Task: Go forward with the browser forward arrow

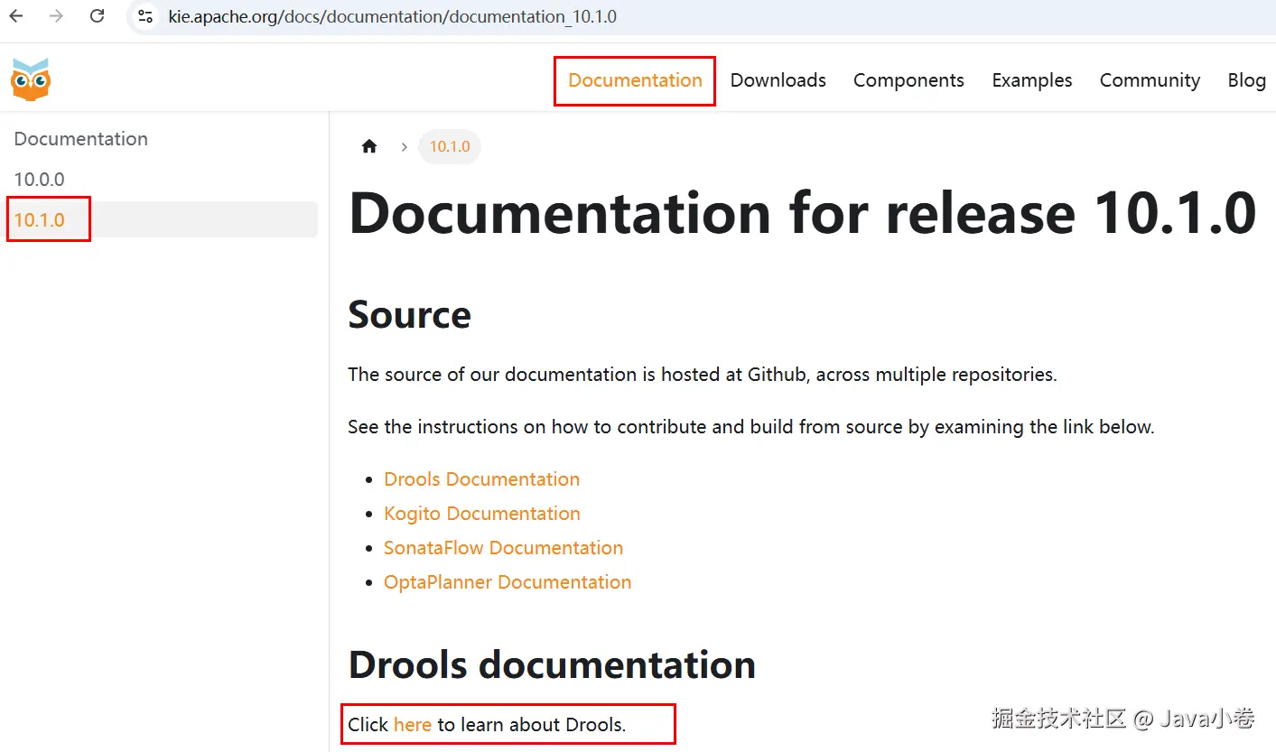Action: click(57, 16)
